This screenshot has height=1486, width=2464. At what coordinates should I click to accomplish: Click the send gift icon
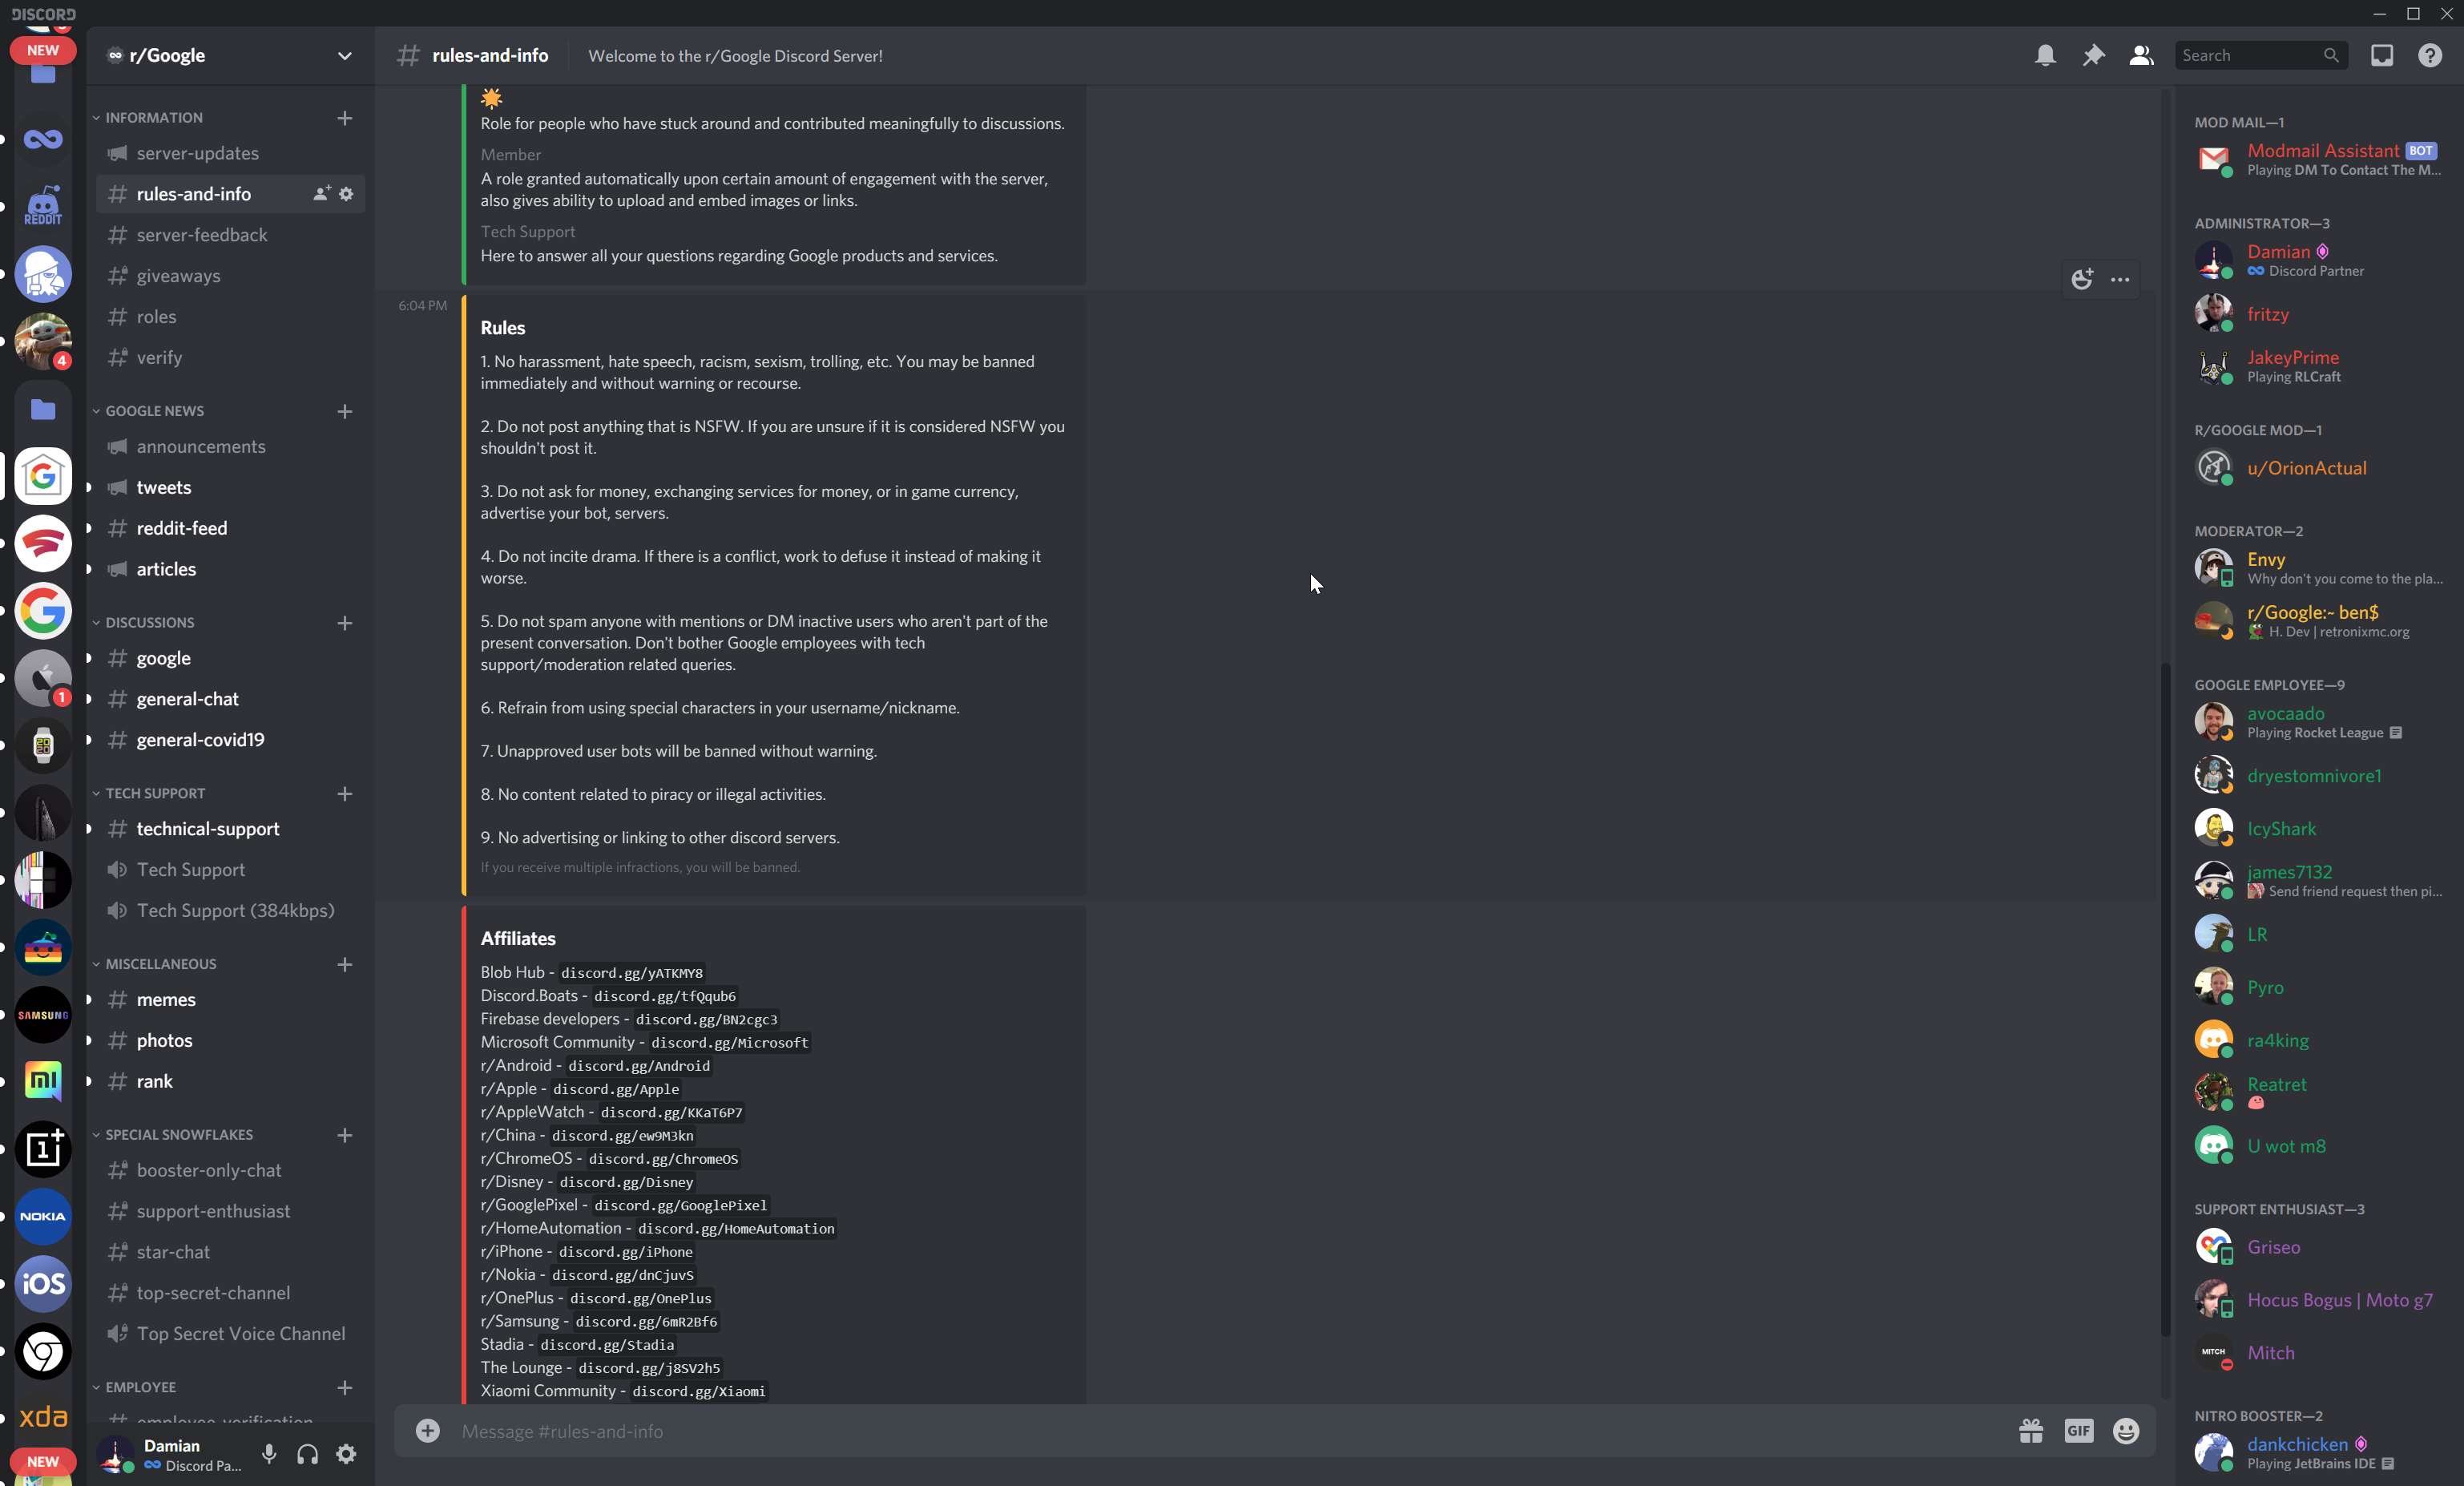pos(2031,1431)
